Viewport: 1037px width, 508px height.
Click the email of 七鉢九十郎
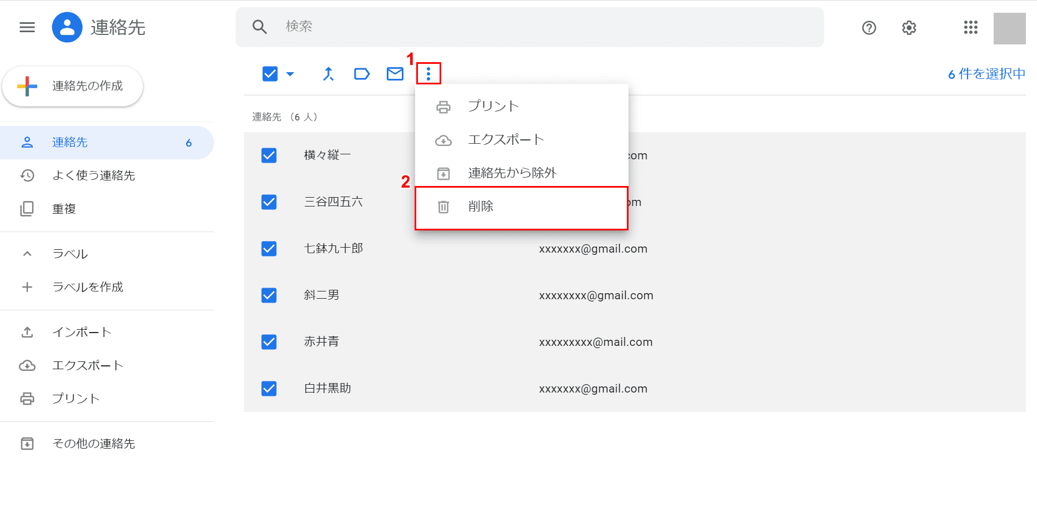point(593,249)
